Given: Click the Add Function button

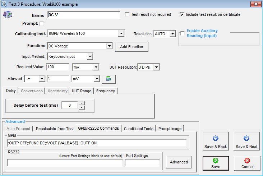Looking at the screenshot, I should click(x=131, y=47).
